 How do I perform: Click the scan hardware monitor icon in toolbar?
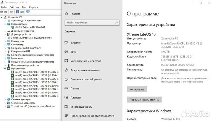(x=28, y=12)
